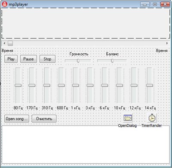
Task: Click the Баланс label
Action: [x=112, y=54]
